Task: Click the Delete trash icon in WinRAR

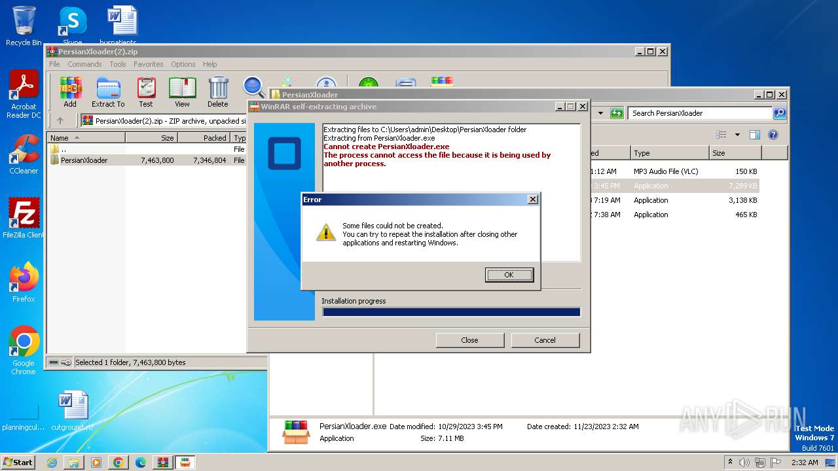Action: pyautogui.click(x=218, y=92)
